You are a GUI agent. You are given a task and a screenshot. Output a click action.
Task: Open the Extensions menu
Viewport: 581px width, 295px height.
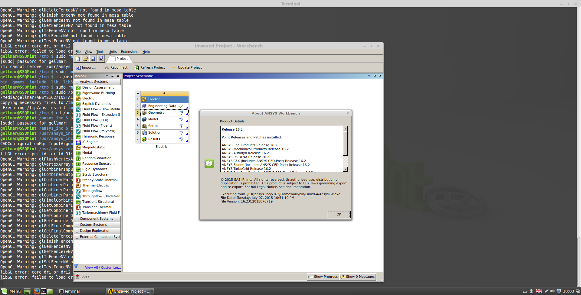[130, 52]
